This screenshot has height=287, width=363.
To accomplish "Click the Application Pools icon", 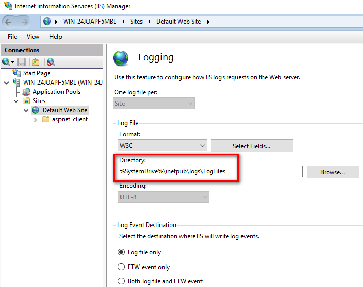I will 26,92.
